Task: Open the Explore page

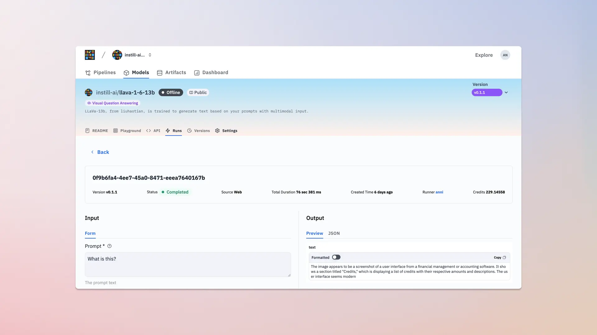Action: pyautogui.click(x=484, y=55)
